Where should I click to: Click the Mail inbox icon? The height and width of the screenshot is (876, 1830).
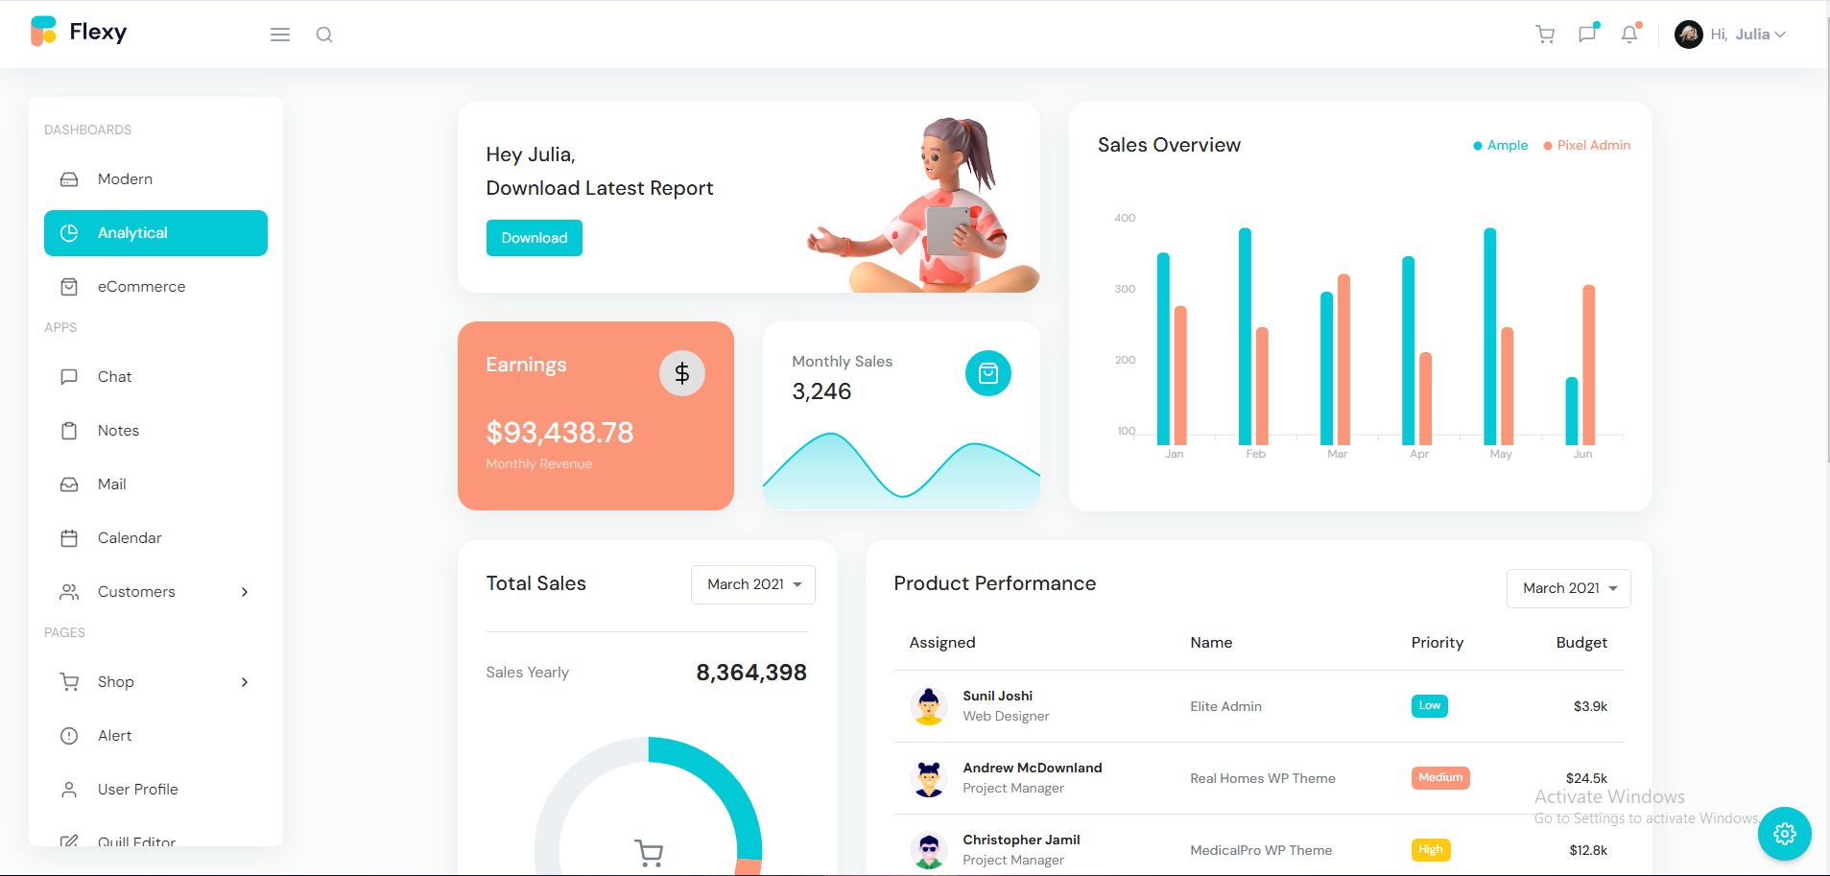[x=69, y=485]
